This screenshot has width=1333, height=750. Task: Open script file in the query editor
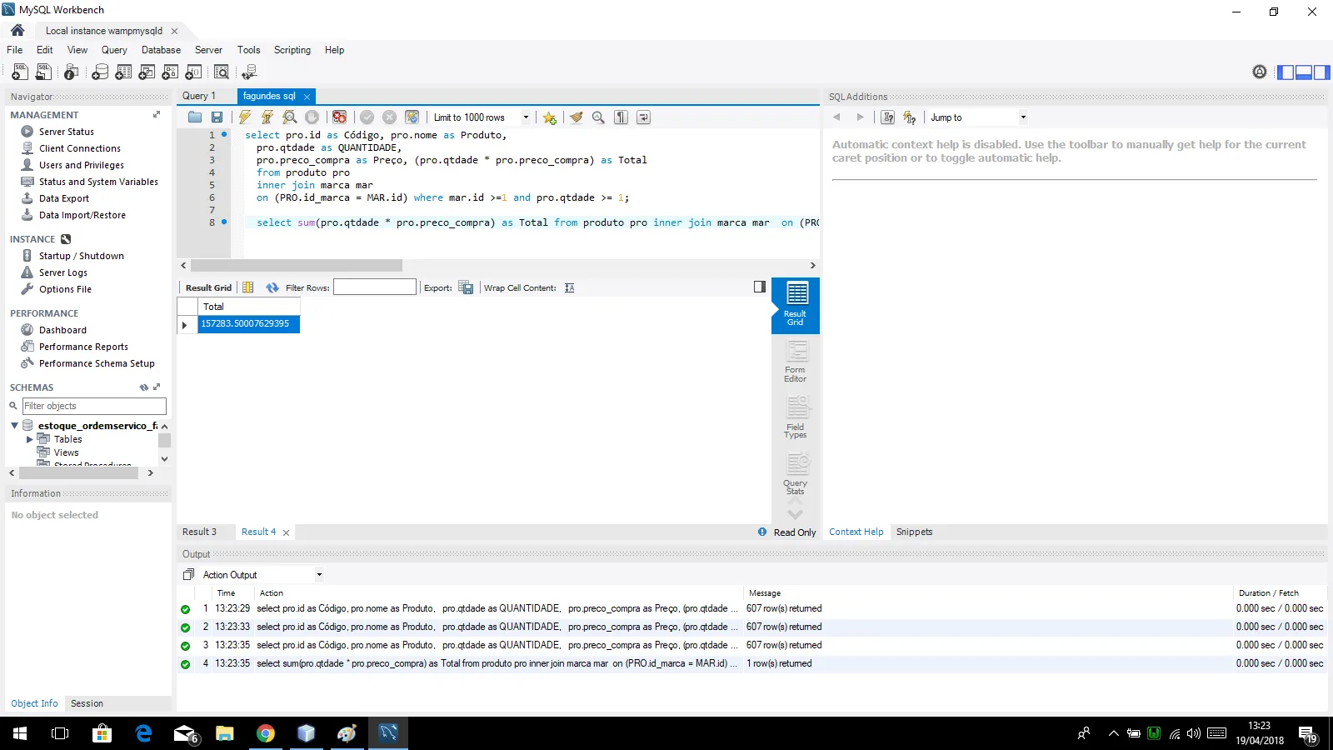195,117
